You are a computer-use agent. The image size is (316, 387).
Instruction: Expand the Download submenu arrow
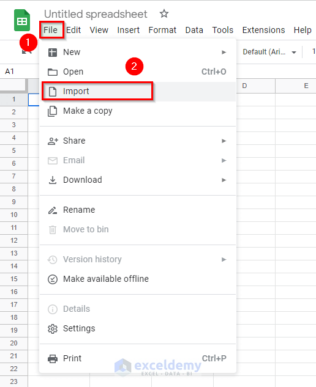pos(224,180)
